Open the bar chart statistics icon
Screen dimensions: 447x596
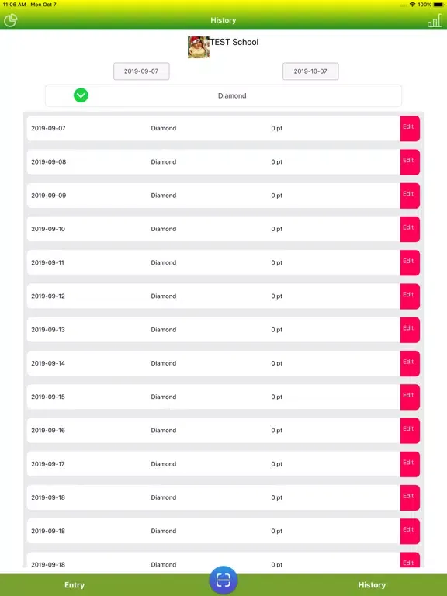435,20
